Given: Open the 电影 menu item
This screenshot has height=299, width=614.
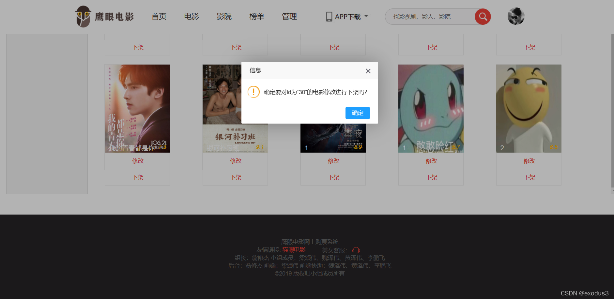Looking at the screenshot, I should (191, 16).
